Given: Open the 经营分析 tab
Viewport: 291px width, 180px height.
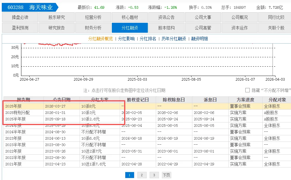Looking at the screenshot, I should pyautogui.click(x=93, y=17).
